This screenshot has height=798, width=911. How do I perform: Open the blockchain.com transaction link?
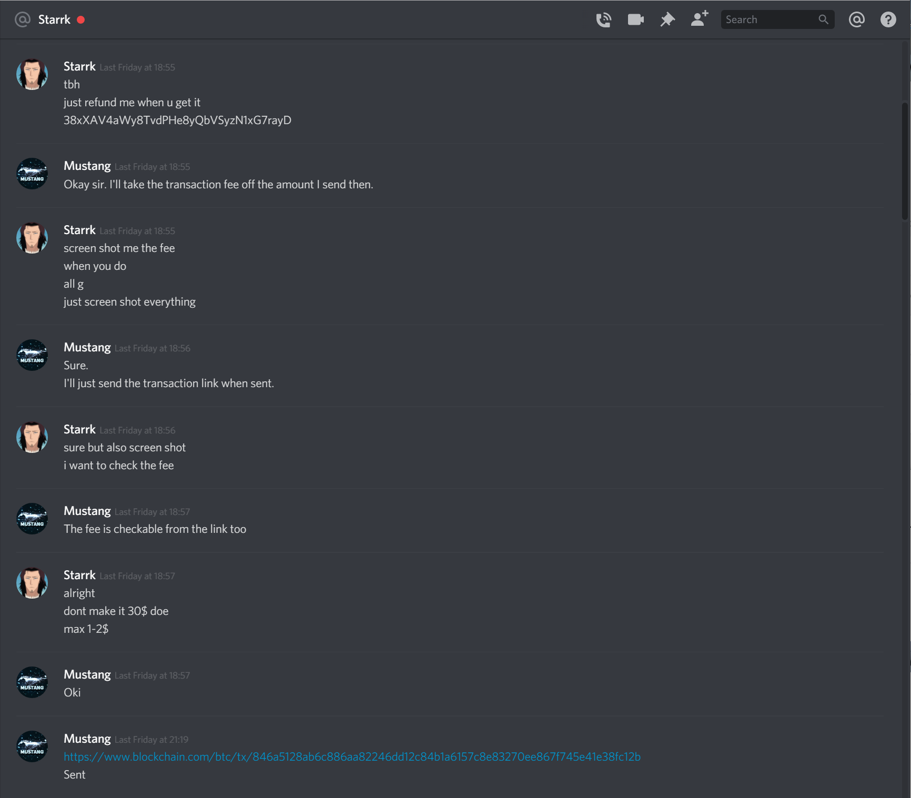(352, 756)
